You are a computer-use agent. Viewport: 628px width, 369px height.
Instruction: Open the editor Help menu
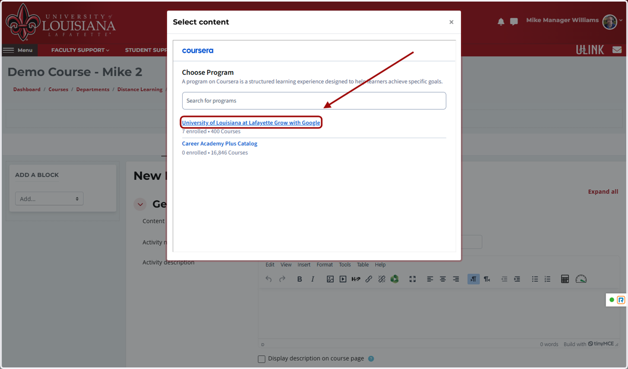[380, 264]
